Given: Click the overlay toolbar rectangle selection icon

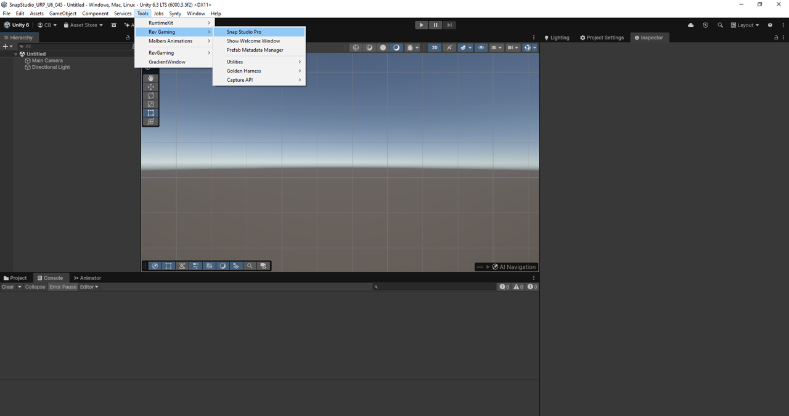Looking at the screenshot, I should click(x=168, y=266).
